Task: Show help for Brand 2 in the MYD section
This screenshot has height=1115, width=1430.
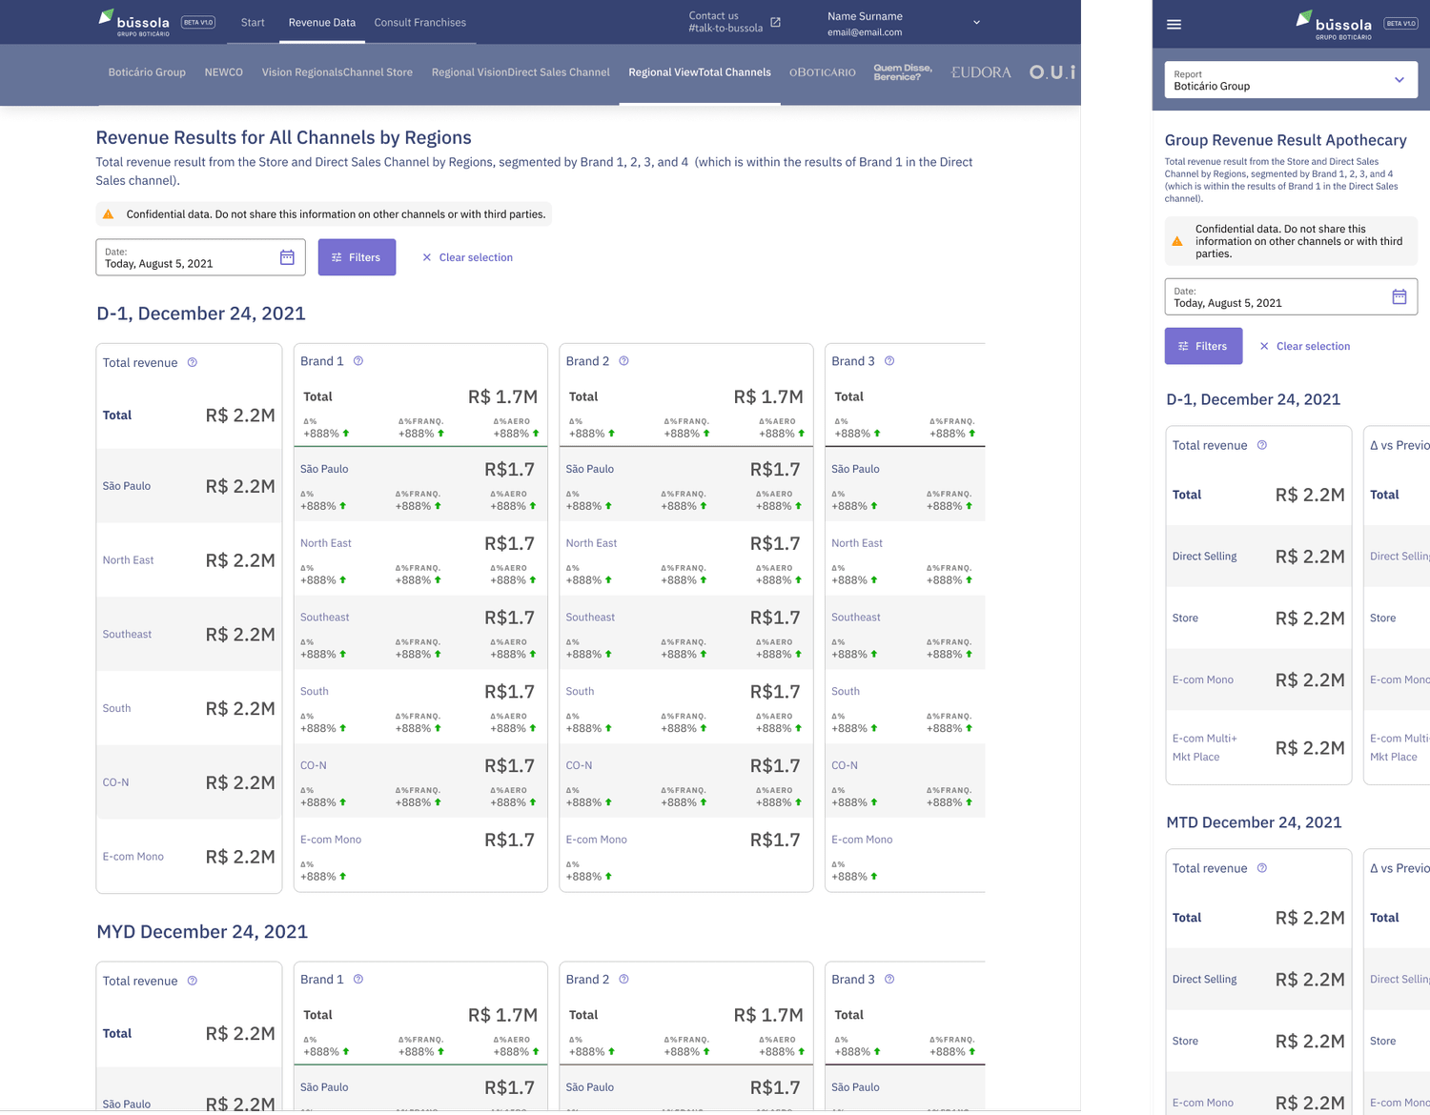Action: pyautogui.click(x=624, y=979)
